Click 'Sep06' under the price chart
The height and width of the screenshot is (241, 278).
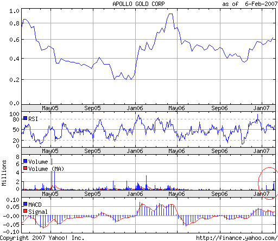(x=219, y=108)
